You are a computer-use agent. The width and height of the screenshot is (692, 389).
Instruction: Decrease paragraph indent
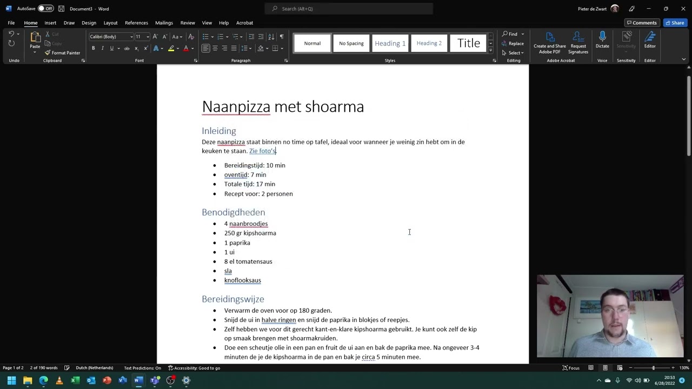click(x=251, y=36)
